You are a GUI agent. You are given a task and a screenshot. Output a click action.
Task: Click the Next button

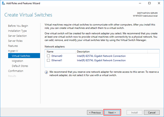coord(112,113)
